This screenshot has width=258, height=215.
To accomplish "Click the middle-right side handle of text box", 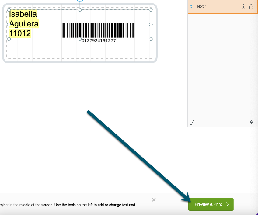I will pos(151,24).
